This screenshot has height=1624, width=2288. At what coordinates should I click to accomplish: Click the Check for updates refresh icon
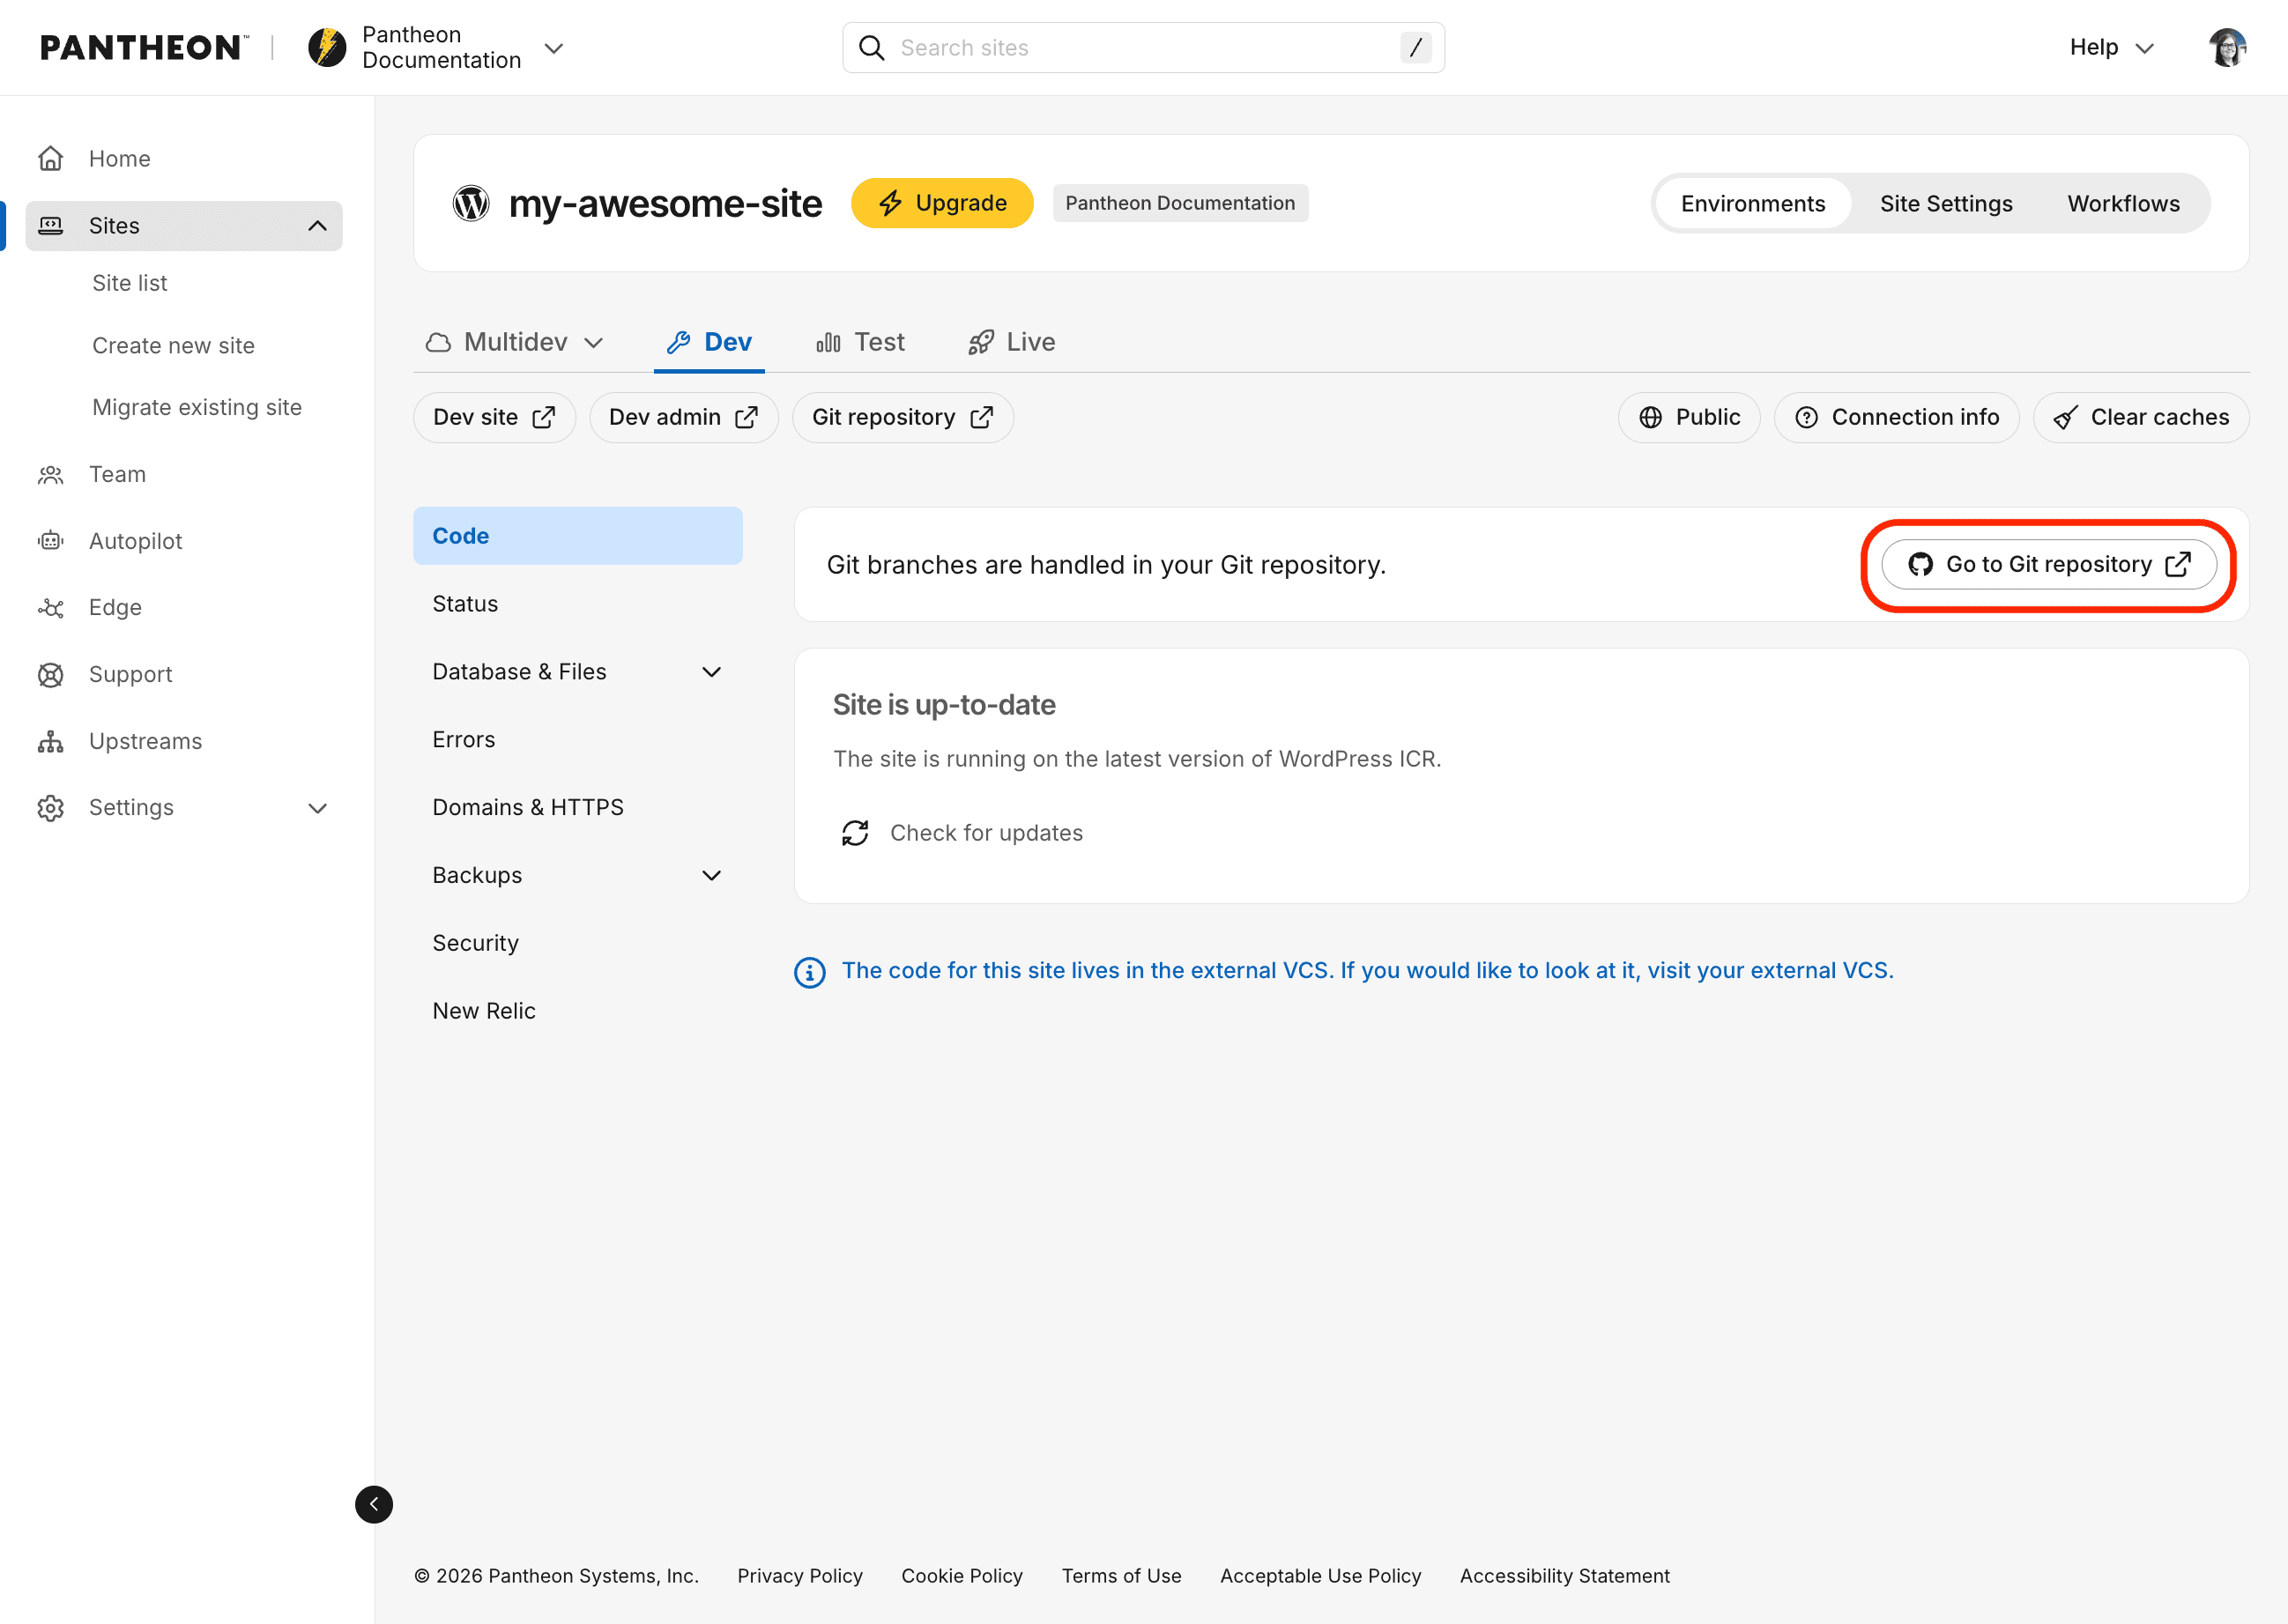pos(855,833)
